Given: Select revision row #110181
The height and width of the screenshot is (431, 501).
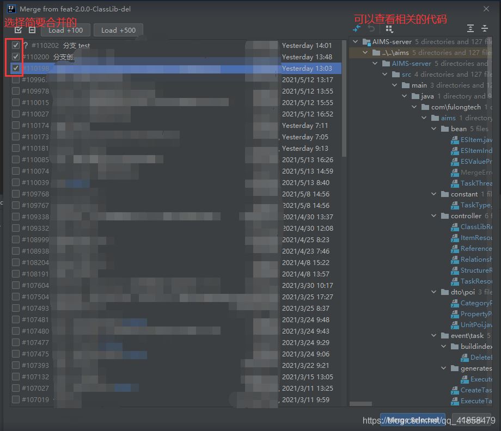Looking at the screenshot, I should pyautogui.click(x=176, y=148).
